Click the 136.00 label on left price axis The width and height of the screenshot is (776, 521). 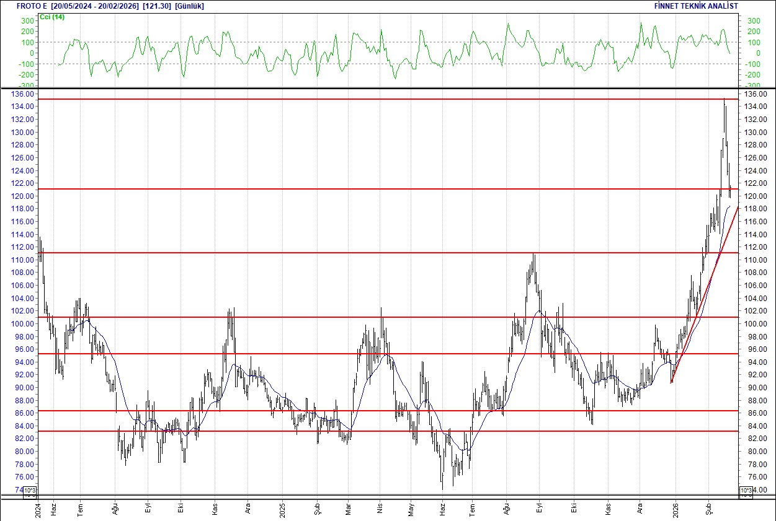point(22,94)
